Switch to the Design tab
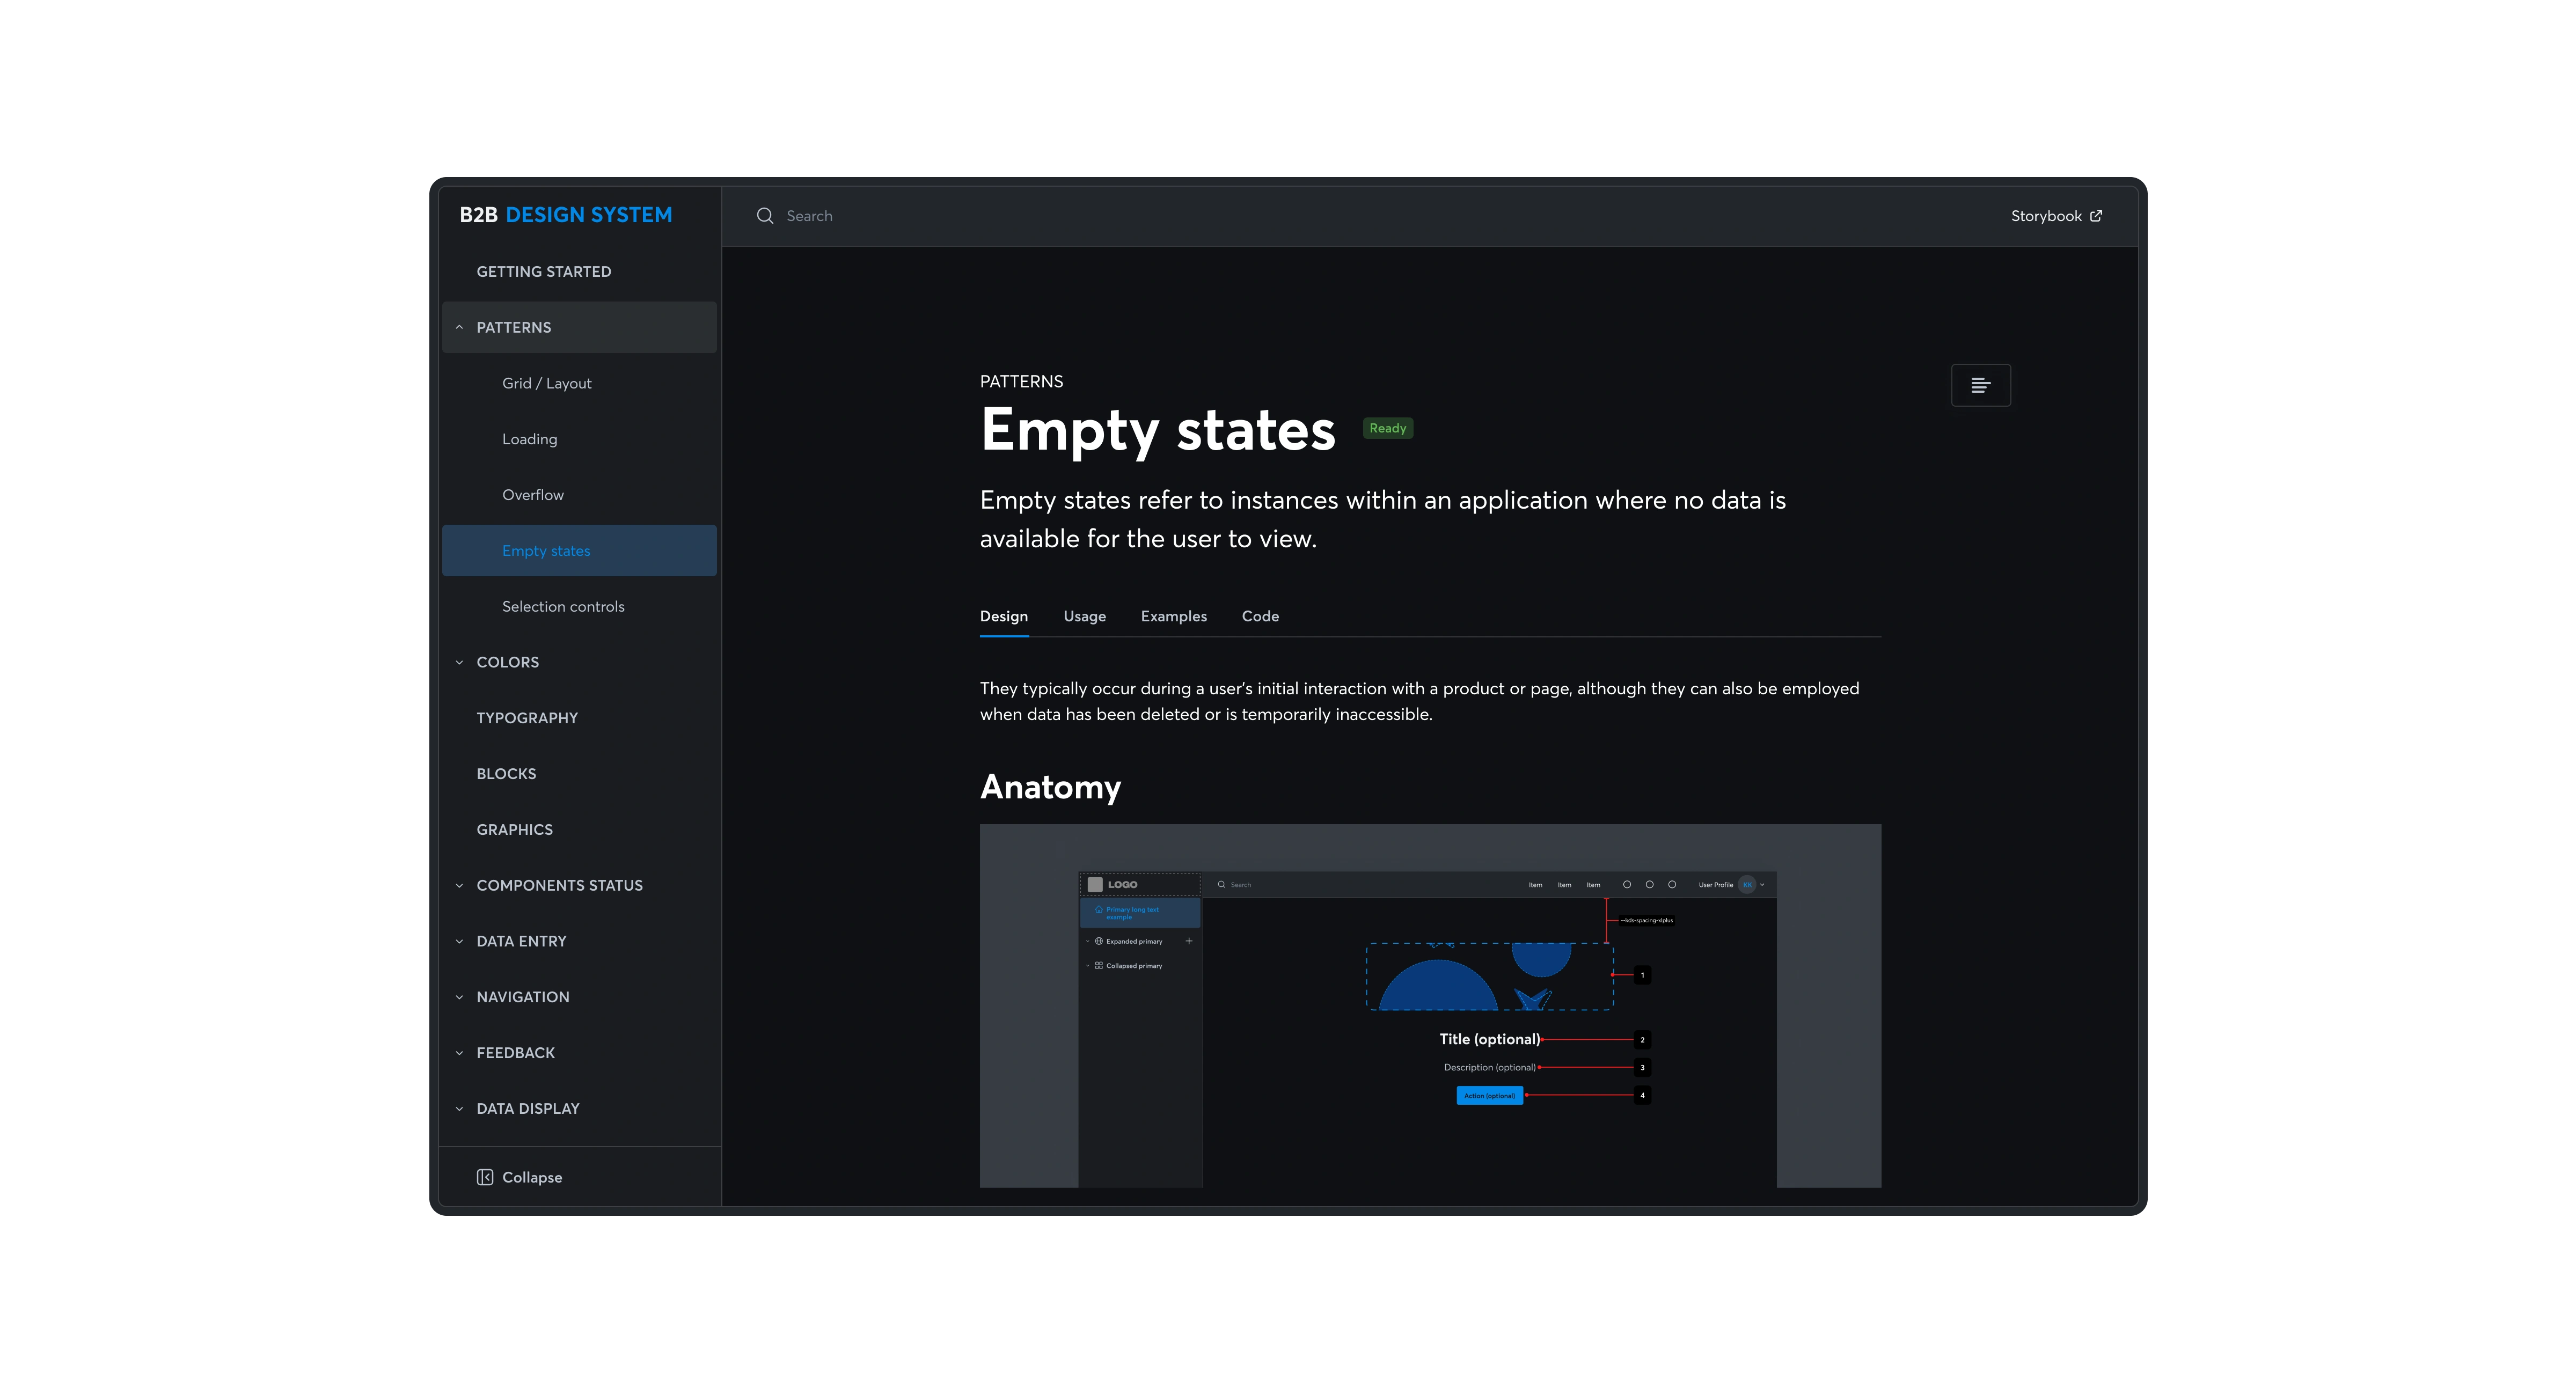Screen dimensions: 2576x1395 coord(1003,616)
